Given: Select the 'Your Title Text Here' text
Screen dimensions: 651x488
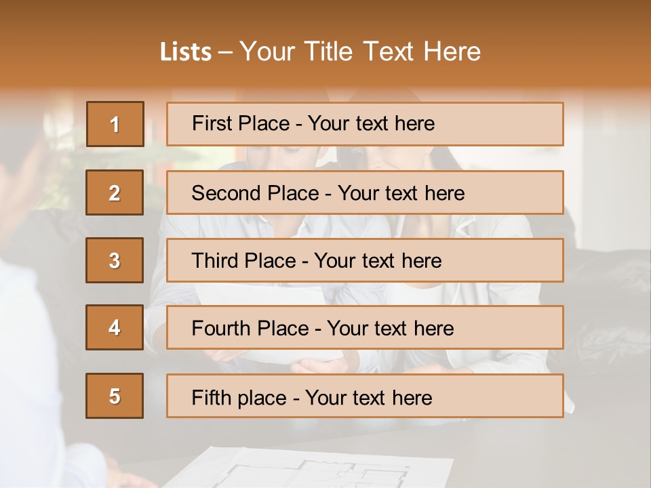Looking at the screenshot, I should (x=360, y=52).
